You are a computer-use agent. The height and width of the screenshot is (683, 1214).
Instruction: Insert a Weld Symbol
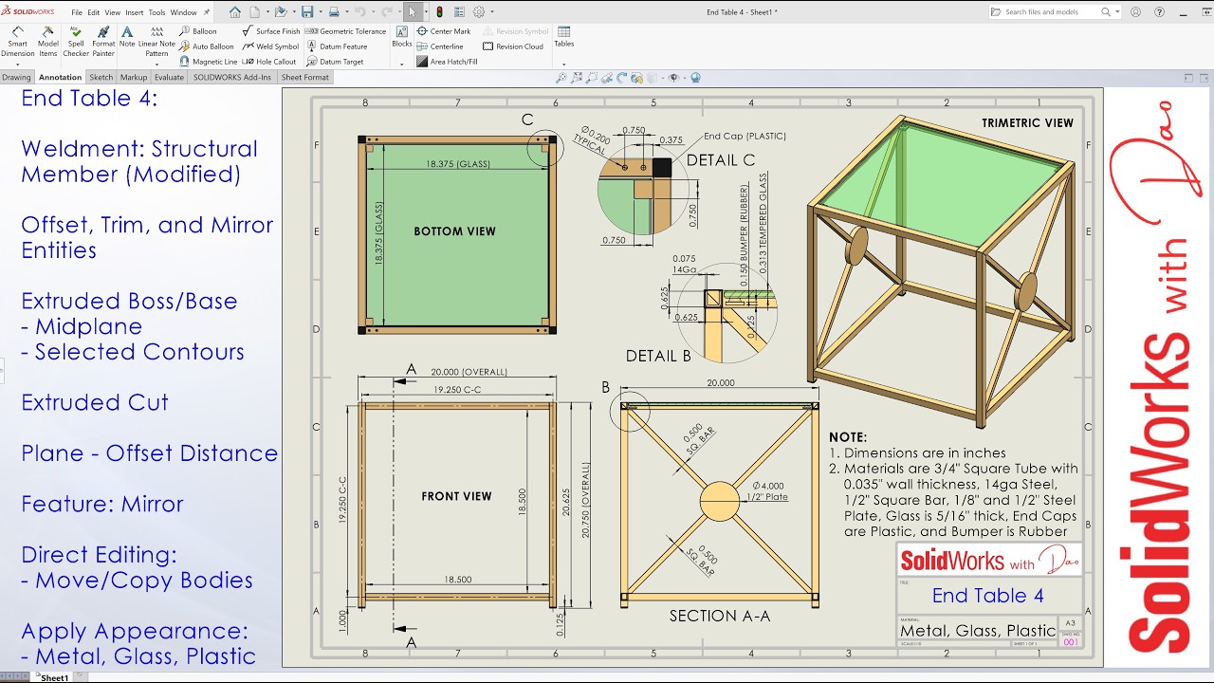click(270, 46)
